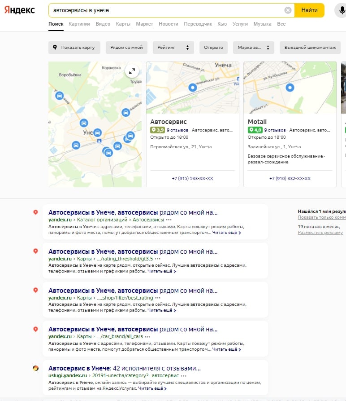The height and width of the screenshot is (401, 346).
Task: Open the Переводчик tab
Action: (198, 24)
